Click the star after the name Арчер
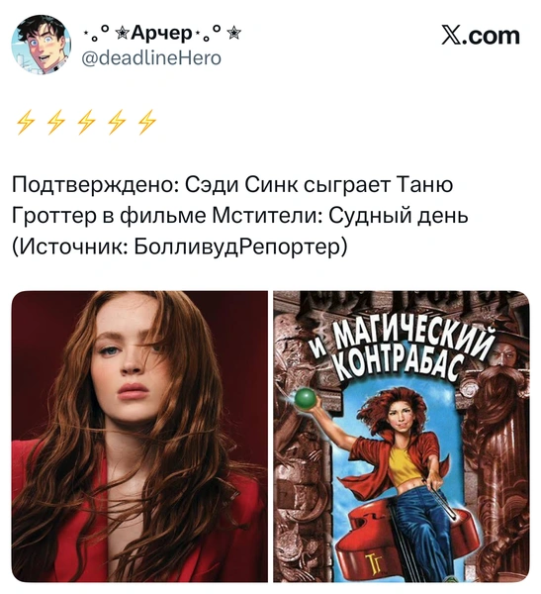Screen dimensions: 541x594 click(x=235, y=34)
